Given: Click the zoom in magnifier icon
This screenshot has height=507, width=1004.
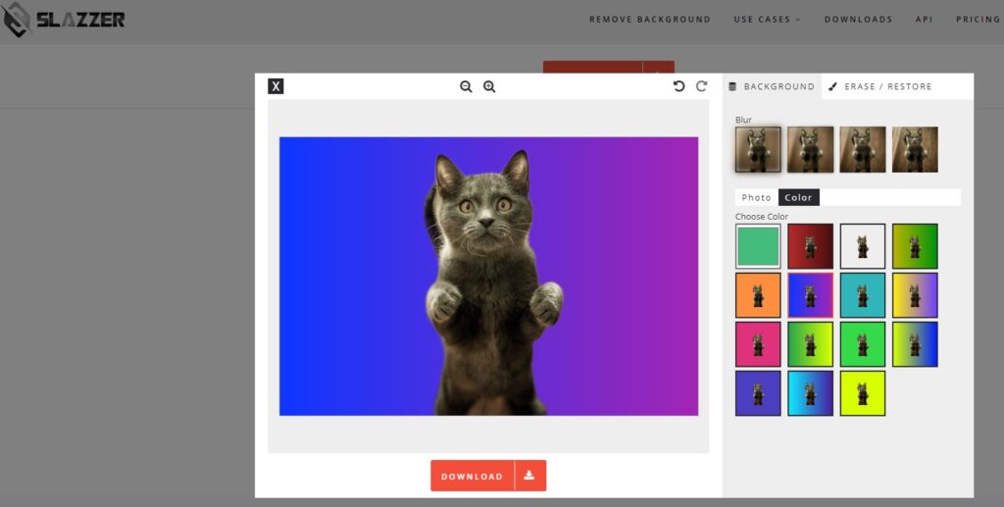Looking at the screenshot, I should pyautogui.click(x=489, y=86).
